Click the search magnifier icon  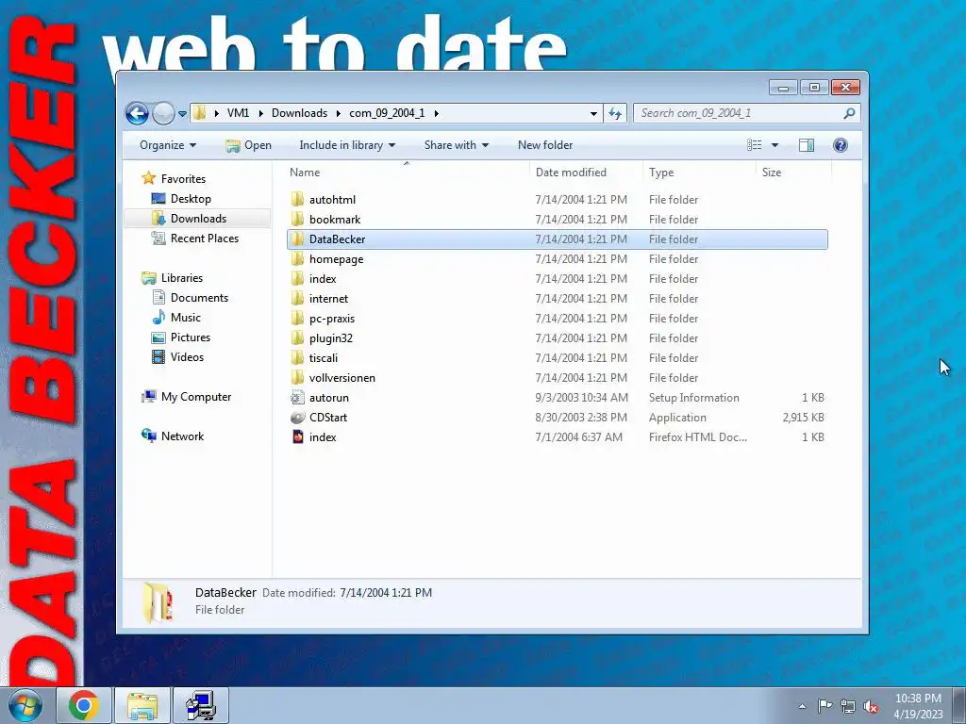tap(850, 113)
